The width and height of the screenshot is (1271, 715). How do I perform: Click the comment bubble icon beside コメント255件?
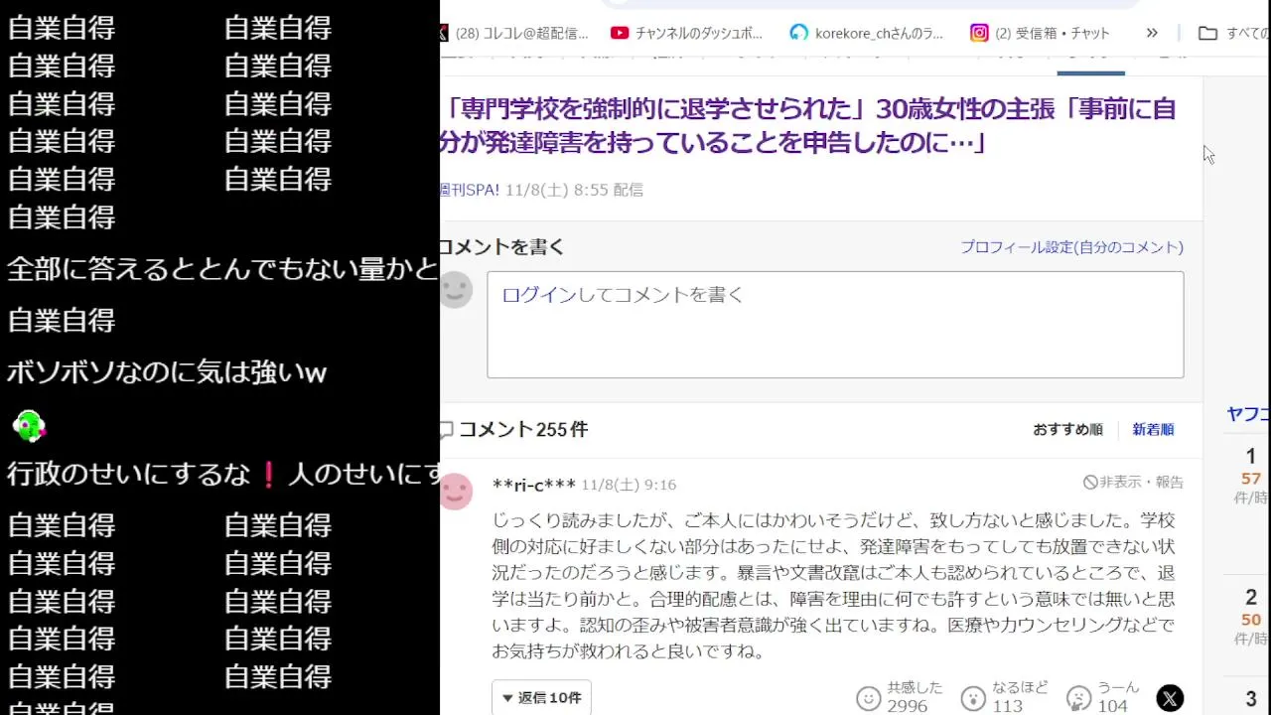446,430
